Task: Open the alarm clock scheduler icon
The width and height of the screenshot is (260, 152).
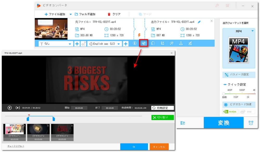Action: 251,123
